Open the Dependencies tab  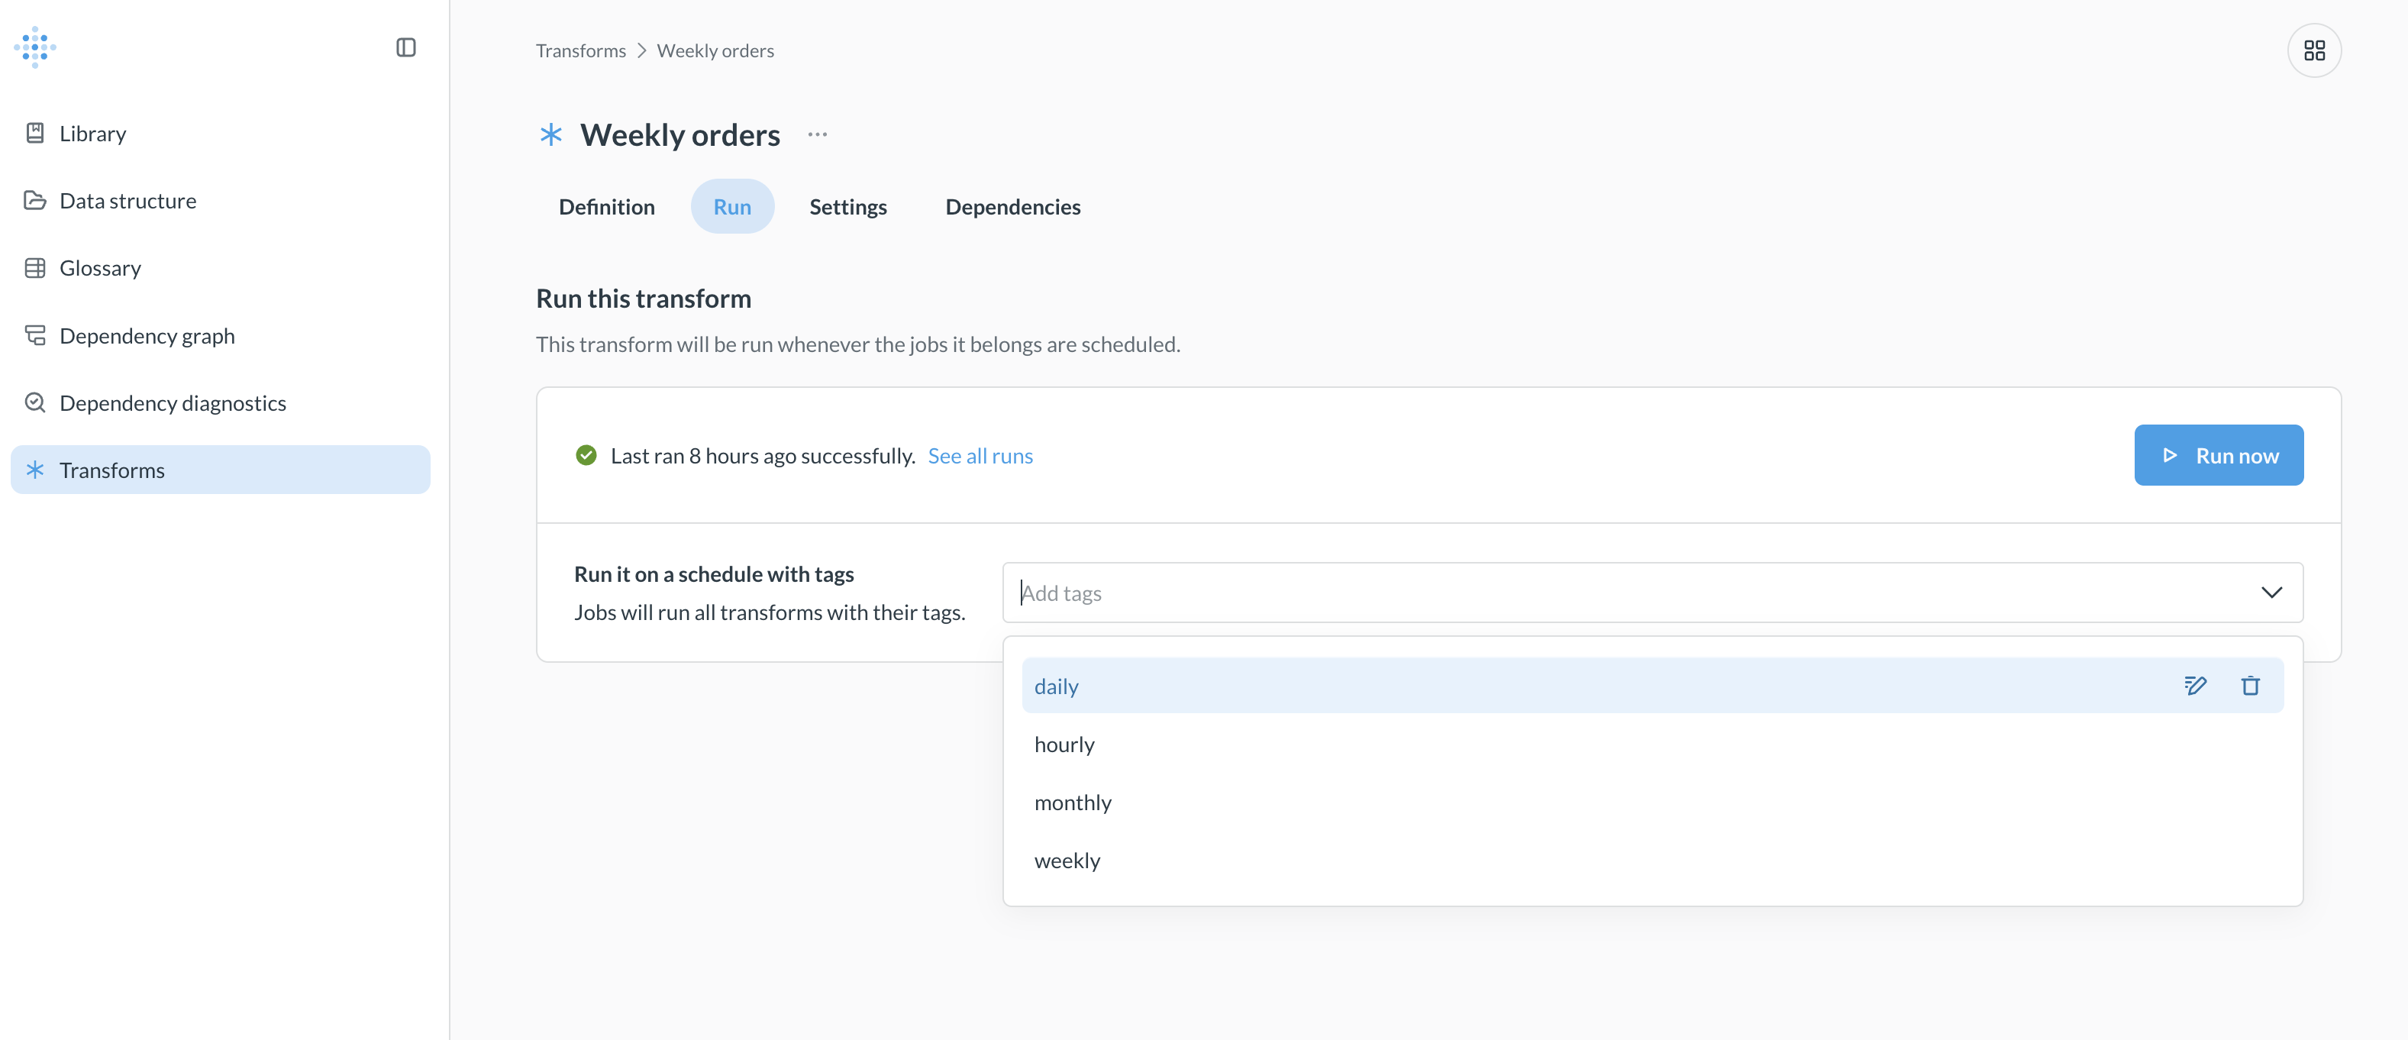pos(1012,207)
